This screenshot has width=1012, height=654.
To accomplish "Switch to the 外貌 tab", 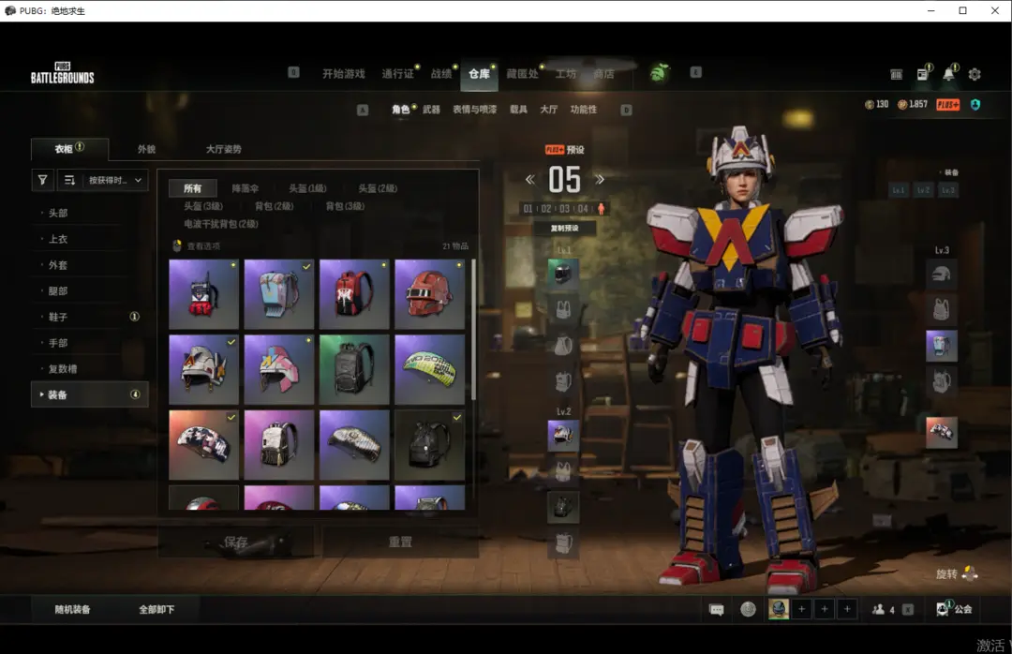I will [x=146, y=149].
